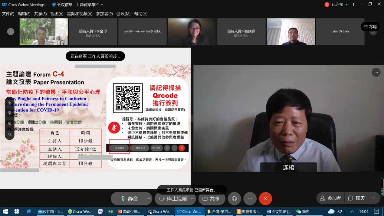Expand the audio options arrow beside 静音
Viewport: 384px width, 216px height.
(148, 199)
